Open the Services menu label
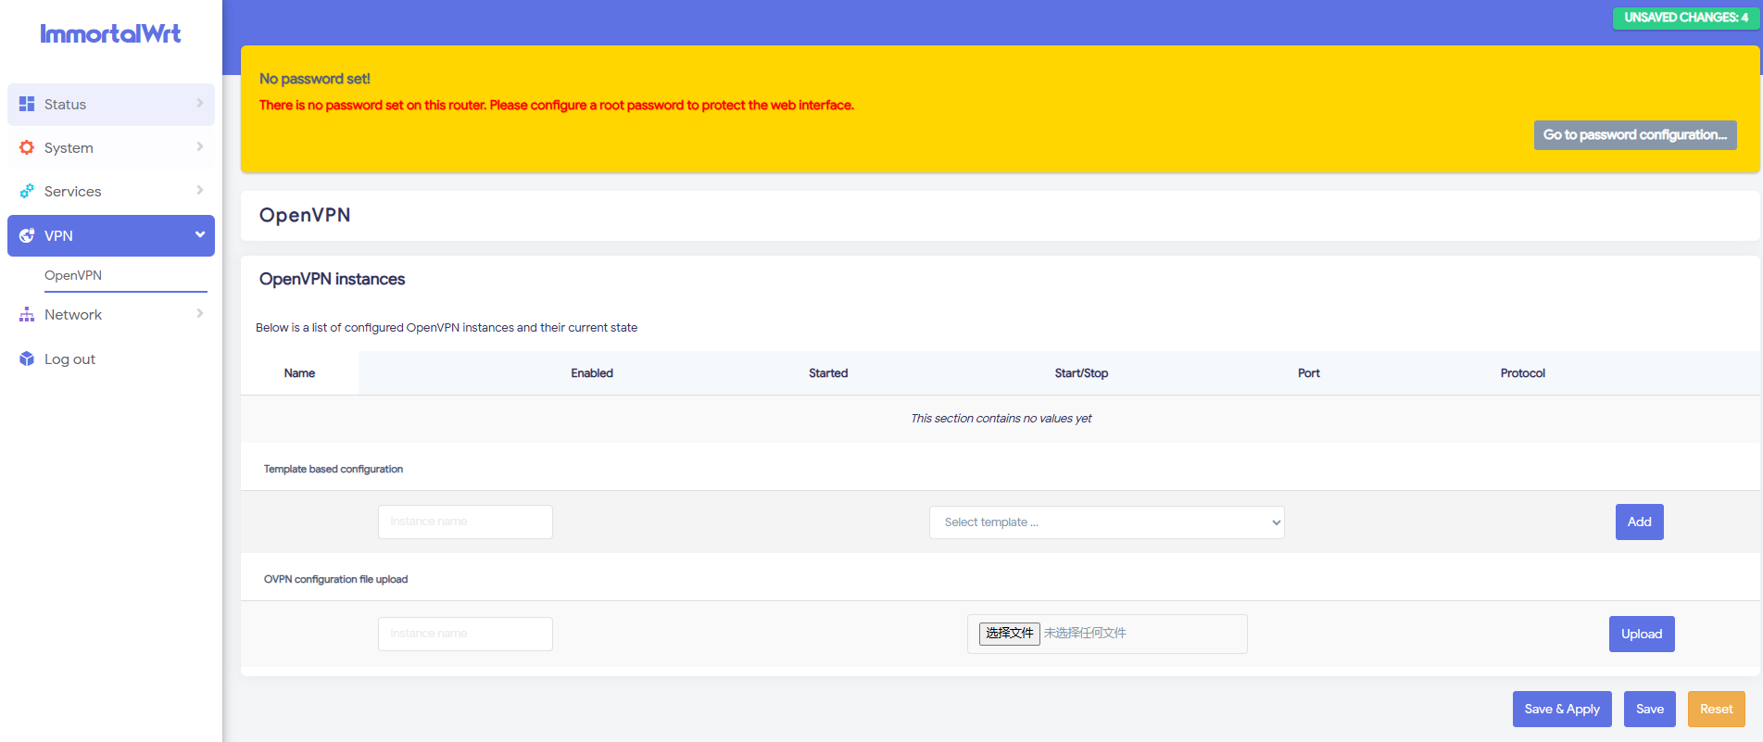Screen dimensions: 1763x742 (73, 192)
